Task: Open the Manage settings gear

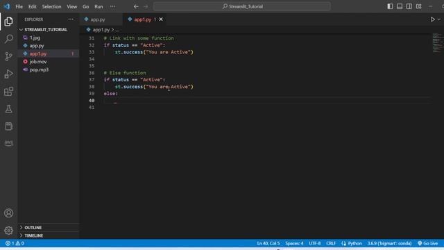Action: [x=8, y=231]
